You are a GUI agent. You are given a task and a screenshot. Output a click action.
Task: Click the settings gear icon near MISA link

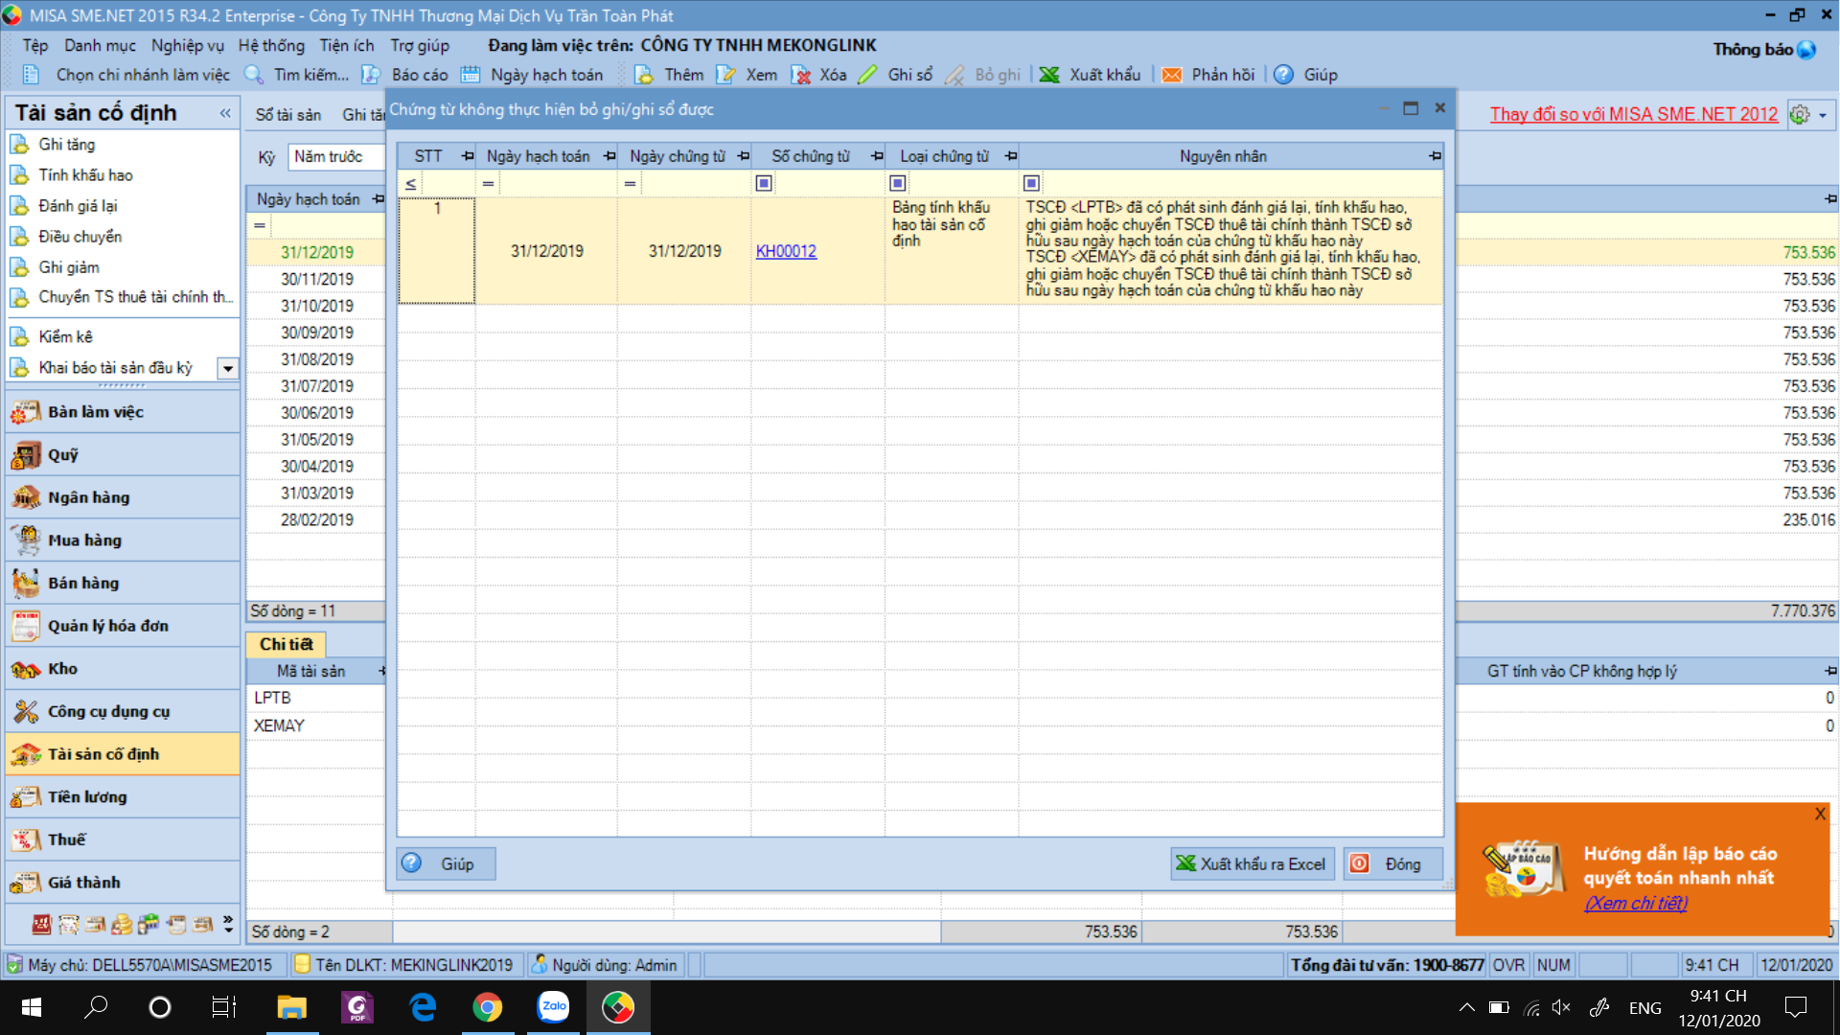(1800, 115)
